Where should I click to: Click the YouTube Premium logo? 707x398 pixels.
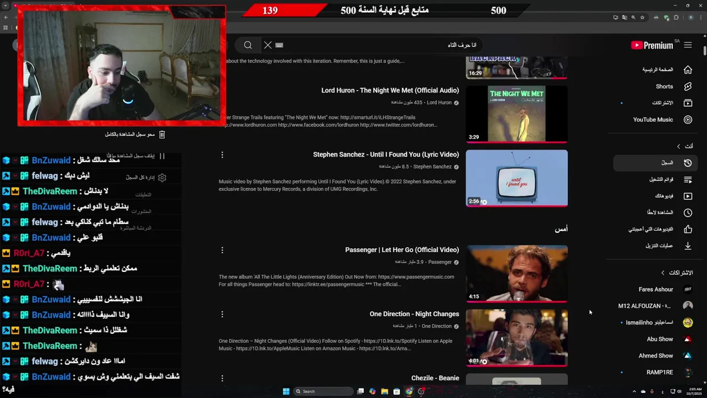pos(652,45)
